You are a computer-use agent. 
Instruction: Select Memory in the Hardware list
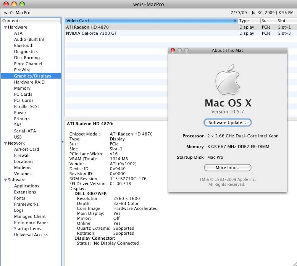[x=22, y=88]
